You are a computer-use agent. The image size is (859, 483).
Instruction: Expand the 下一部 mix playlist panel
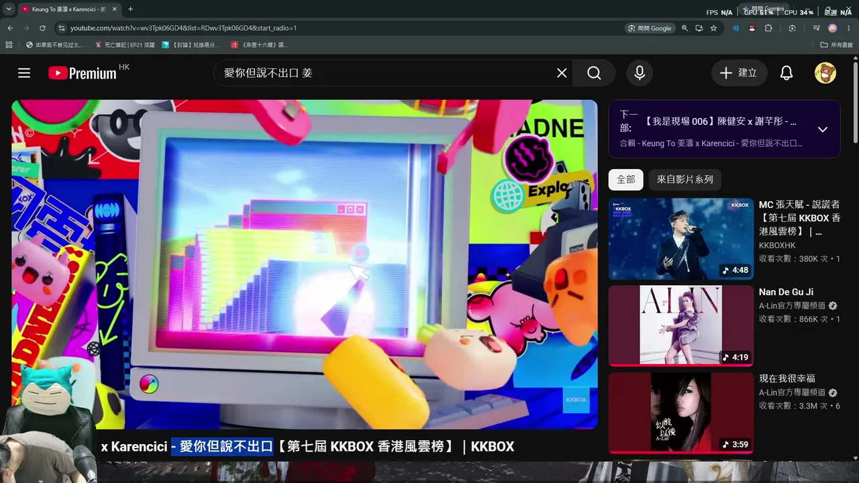[x=823, y=129]
